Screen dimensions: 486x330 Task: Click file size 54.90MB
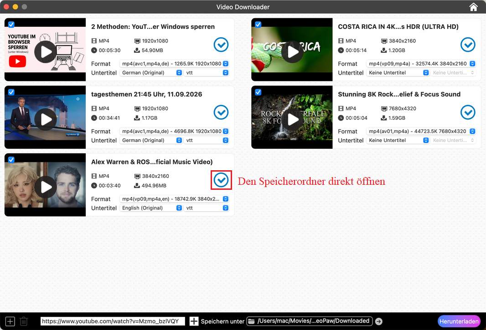coord(152,51)
